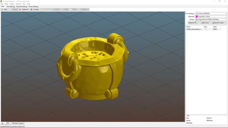Click the green plus more-copies icon
This screenshot has height=128, width=228.
click(x=42, y=9)
